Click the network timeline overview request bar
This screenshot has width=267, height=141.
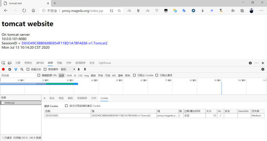click(39, 84)
